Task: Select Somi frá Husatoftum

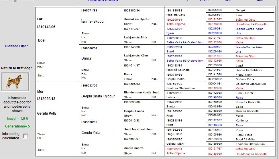Action: click(x=138, y=129)
